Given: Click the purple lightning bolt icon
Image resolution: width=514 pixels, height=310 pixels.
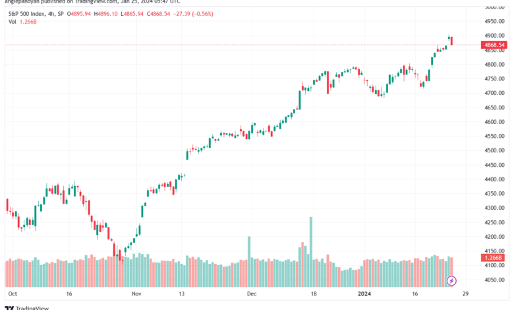Looking at the screenshot, I should [x=451, y=281].
